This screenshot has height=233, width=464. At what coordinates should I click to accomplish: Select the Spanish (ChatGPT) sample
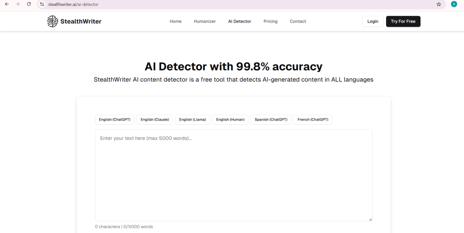[x=271, y=120]
